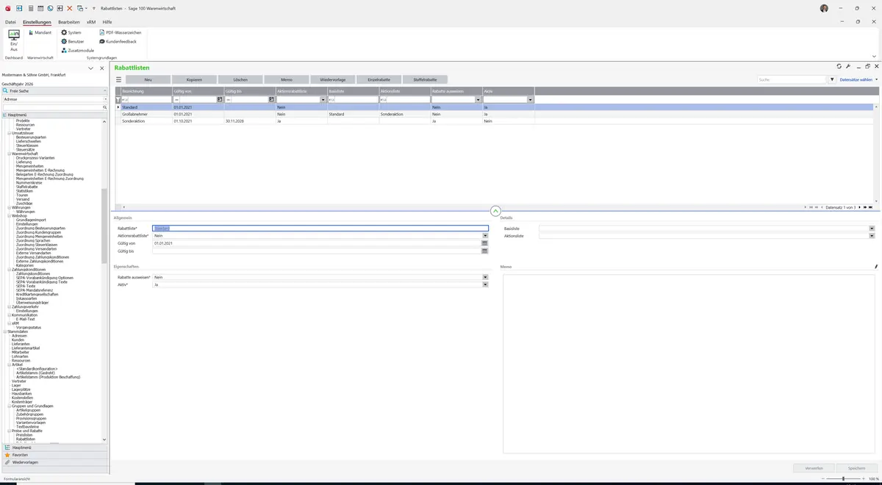
Task: Collapse the grid with round chevron handle
Action: coord(495,211)
